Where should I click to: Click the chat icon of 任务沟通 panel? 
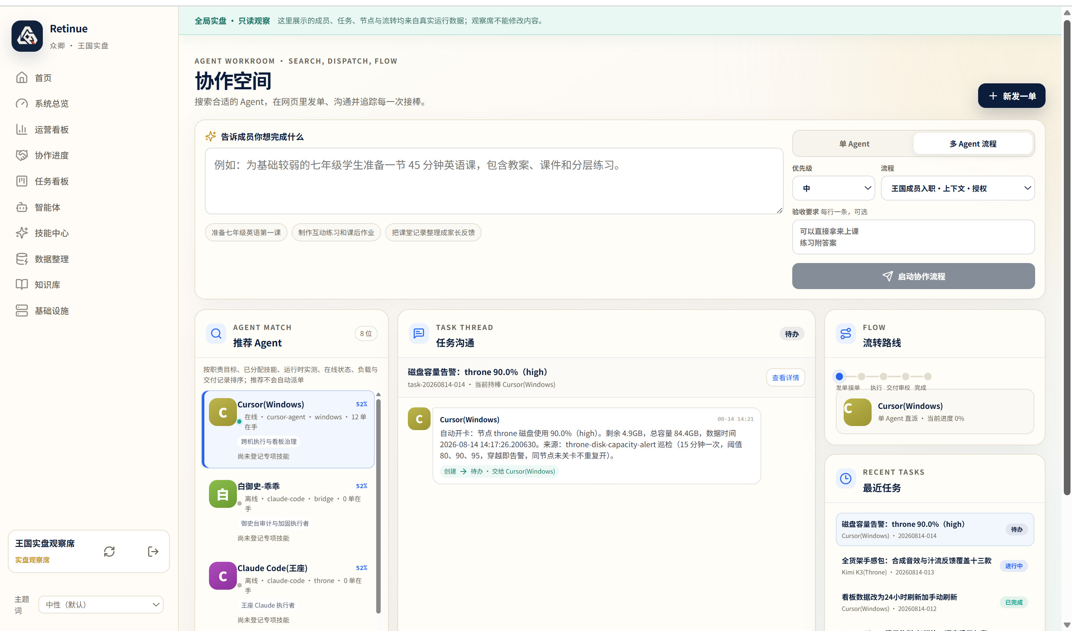(419, 334)
